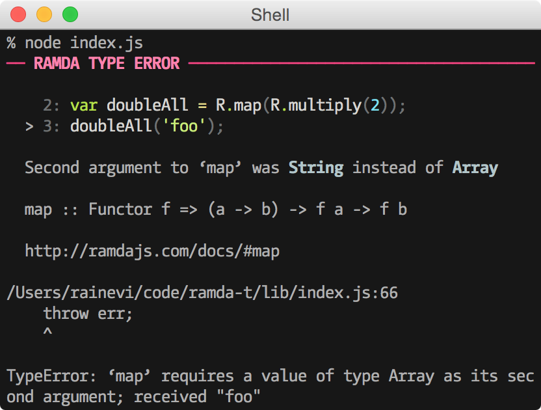
Task: Click line 3 "doubleAll('foo');" code
Action: point(147,126)
